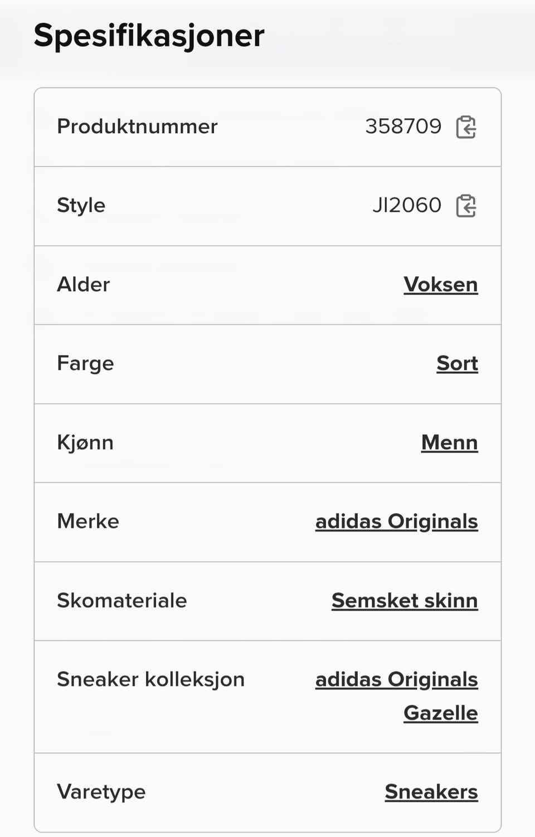Click the Sneaker kolleksjon row label
This screenshot has height=837, width=535.
(150, 680)
